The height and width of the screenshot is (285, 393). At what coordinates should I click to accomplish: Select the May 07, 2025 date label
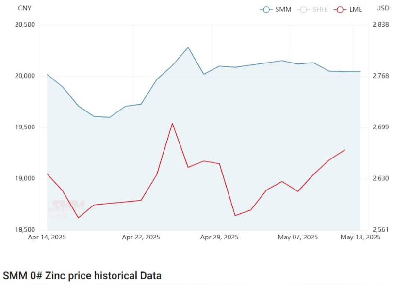(297, 237)
